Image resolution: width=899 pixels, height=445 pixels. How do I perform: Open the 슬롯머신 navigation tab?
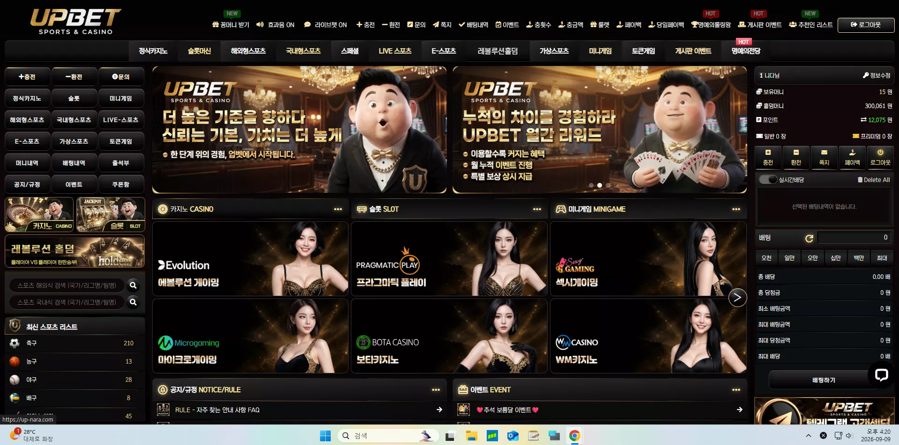click(x=200, y=51)
